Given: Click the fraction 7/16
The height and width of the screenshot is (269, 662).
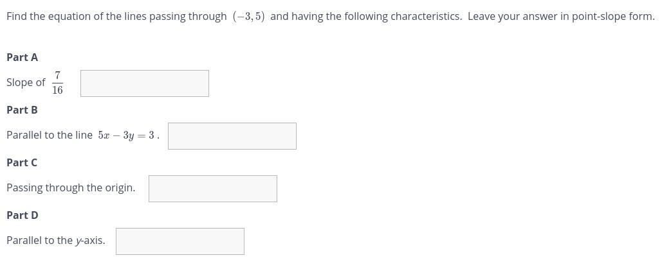Looking at the screenshot, I should tap(57, 83).
